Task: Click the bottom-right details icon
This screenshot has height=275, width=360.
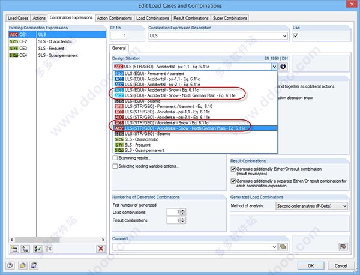Action: pyautogui.click(x=343, y=247)
